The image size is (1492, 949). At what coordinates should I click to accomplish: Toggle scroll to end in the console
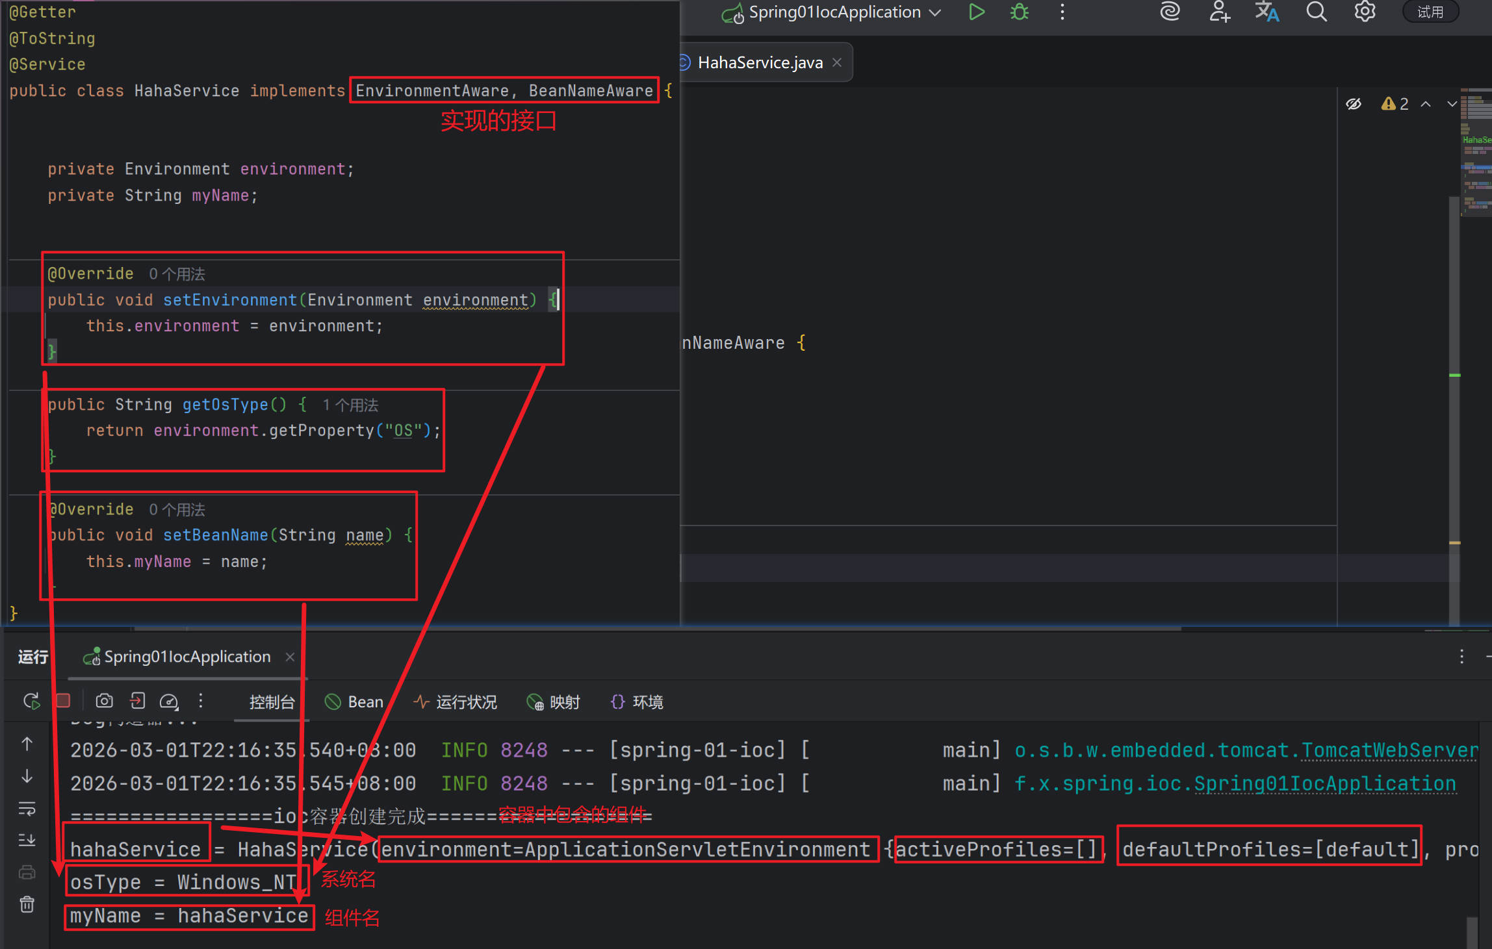[x=27, y=841]
